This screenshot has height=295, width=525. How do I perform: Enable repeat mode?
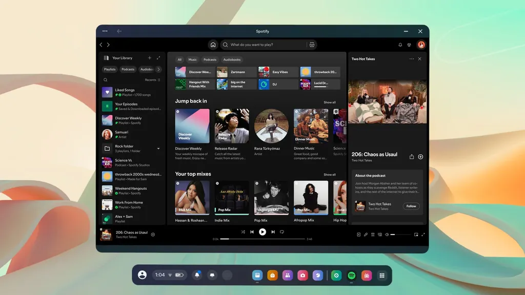[281, 231]
